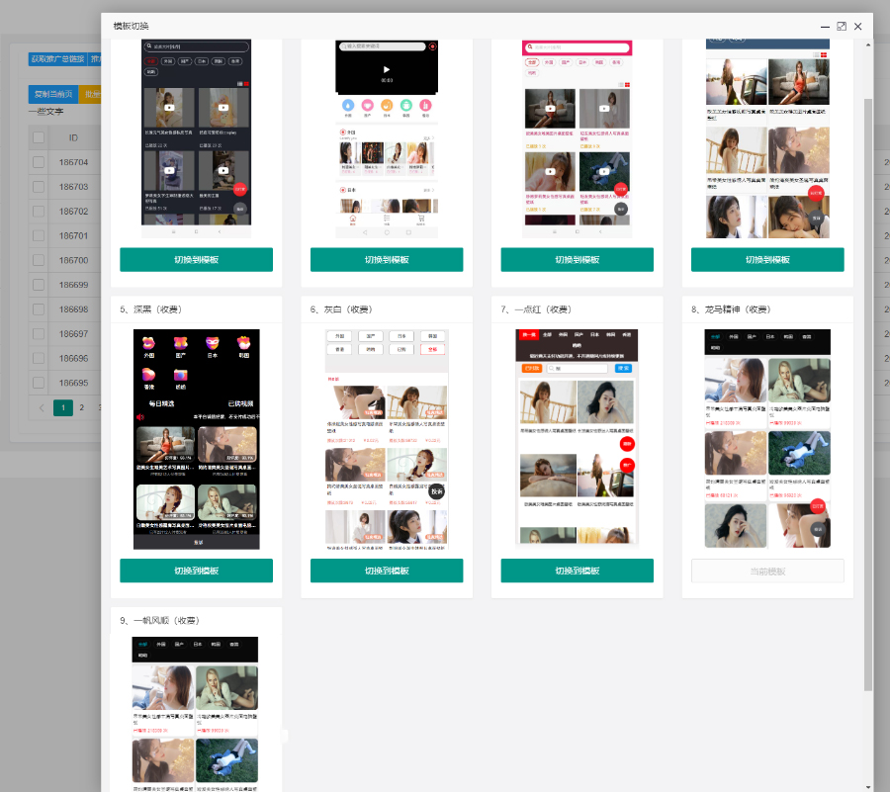
Task: Click ID cell 186701
Action: click(74, 235)
